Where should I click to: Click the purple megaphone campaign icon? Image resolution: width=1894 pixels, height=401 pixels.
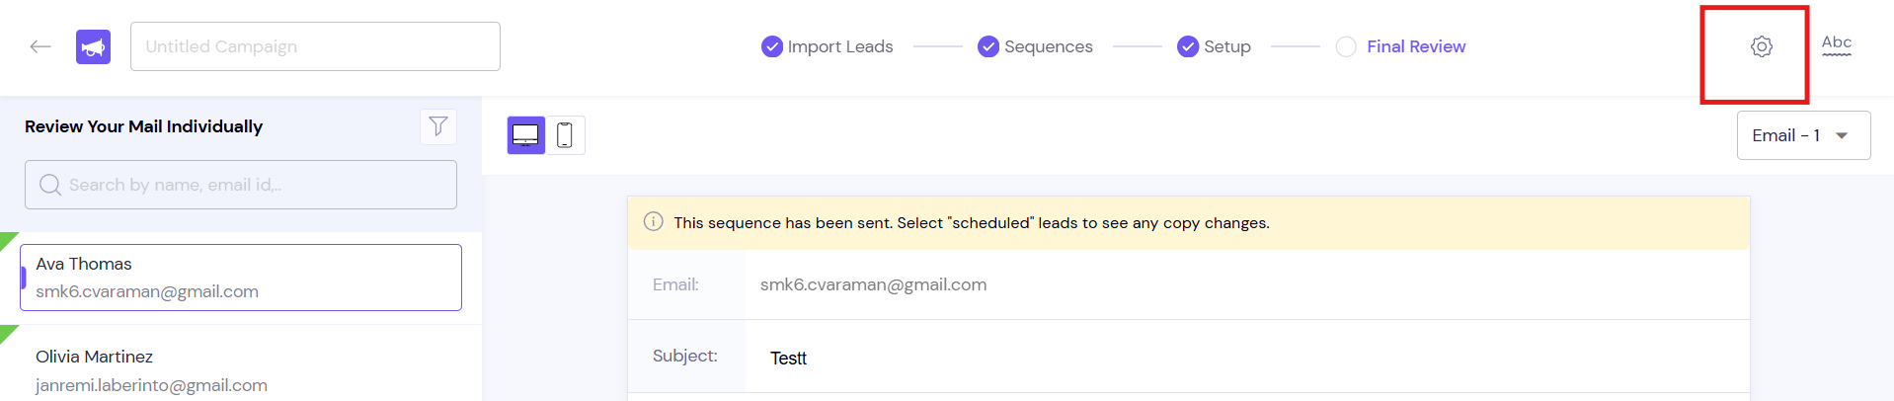pos(93,46)
